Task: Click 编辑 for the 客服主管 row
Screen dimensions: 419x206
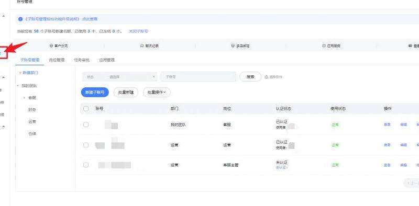Action: coord(403,165)
